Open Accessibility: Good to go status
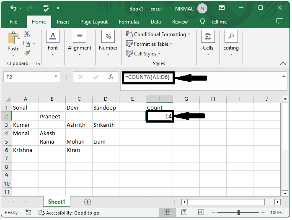The width and height of the screenshot is (292, 220). tap(69, 213)
